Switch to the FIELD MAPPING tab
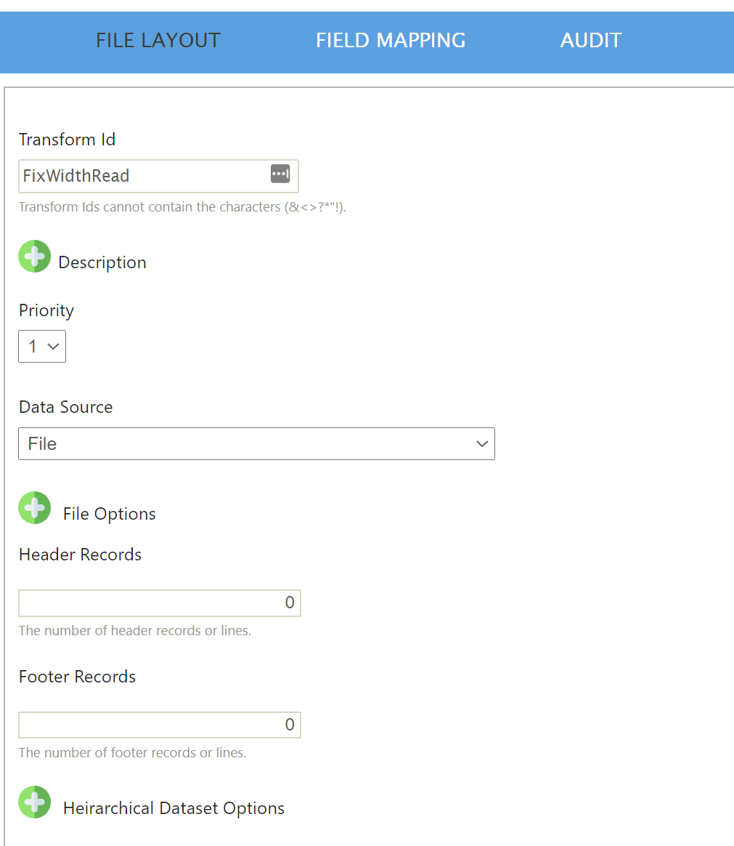The width and height of the screenshot is (734, 846). click(x=390, y=40)
